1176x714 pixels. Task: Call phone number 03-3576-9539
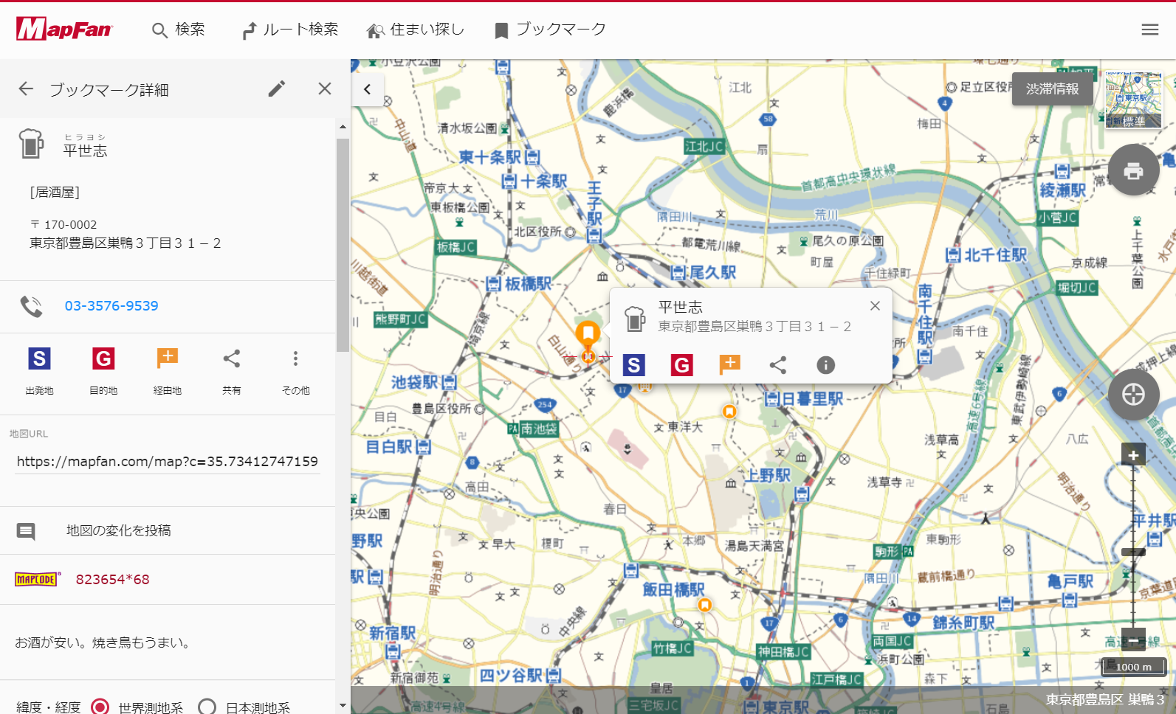pyautogui.click(x=111, y=306)
